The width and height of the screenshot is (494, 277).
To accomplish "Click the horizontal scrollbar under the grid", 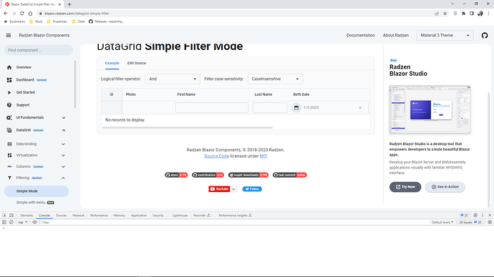I will click(x=188, y=128).
